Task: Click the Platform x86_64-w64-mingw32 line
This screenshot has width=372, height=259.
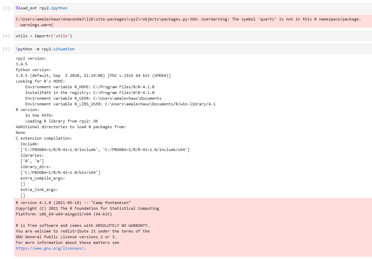Action: pyautogui.click(x=64, y=214)
